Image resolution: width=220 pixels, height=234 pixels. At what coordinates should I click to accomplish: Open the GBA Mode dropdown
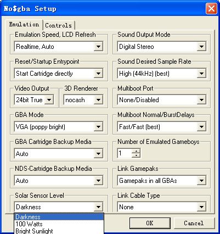pyautogui.click(x=98, y=127)
